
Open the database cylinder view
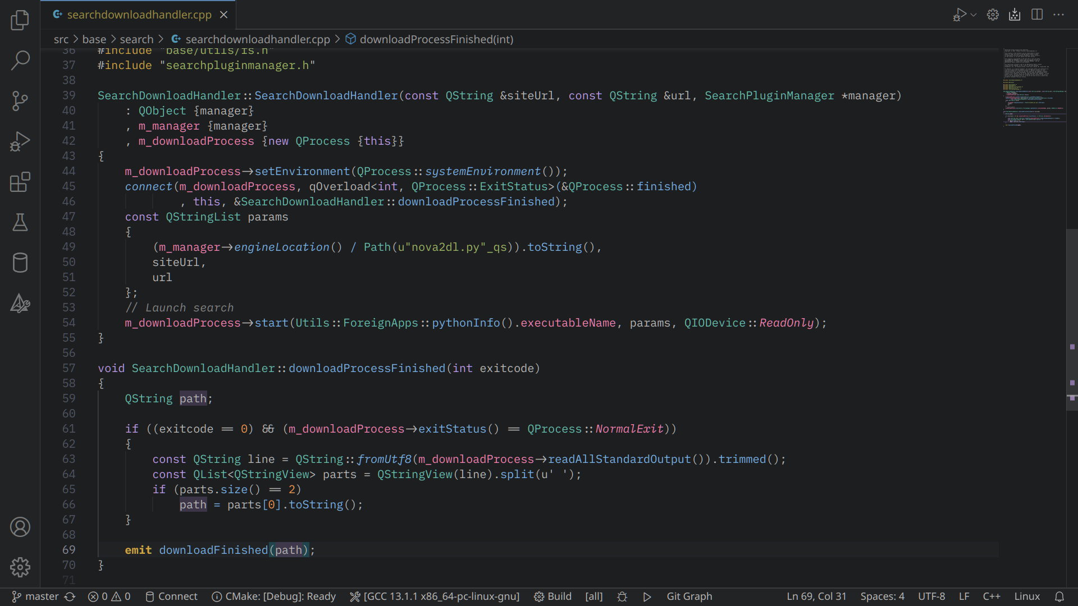coord(20,263)
